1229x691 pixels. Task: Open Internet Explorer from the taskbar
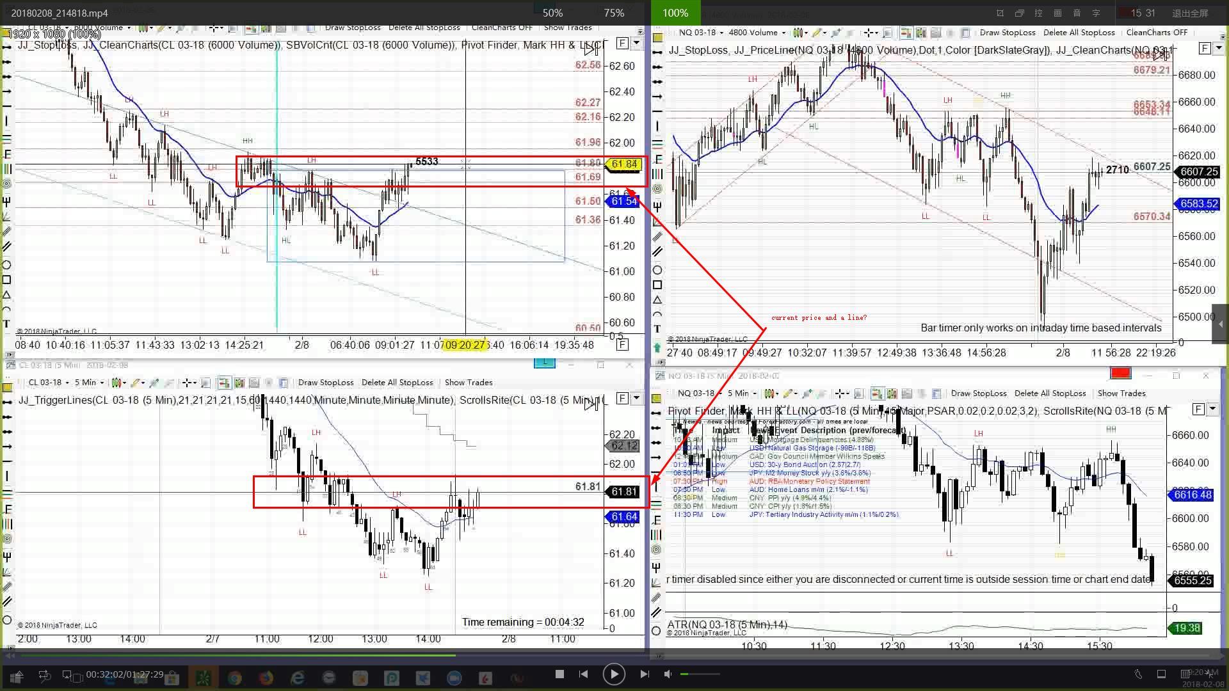(298, 678)
